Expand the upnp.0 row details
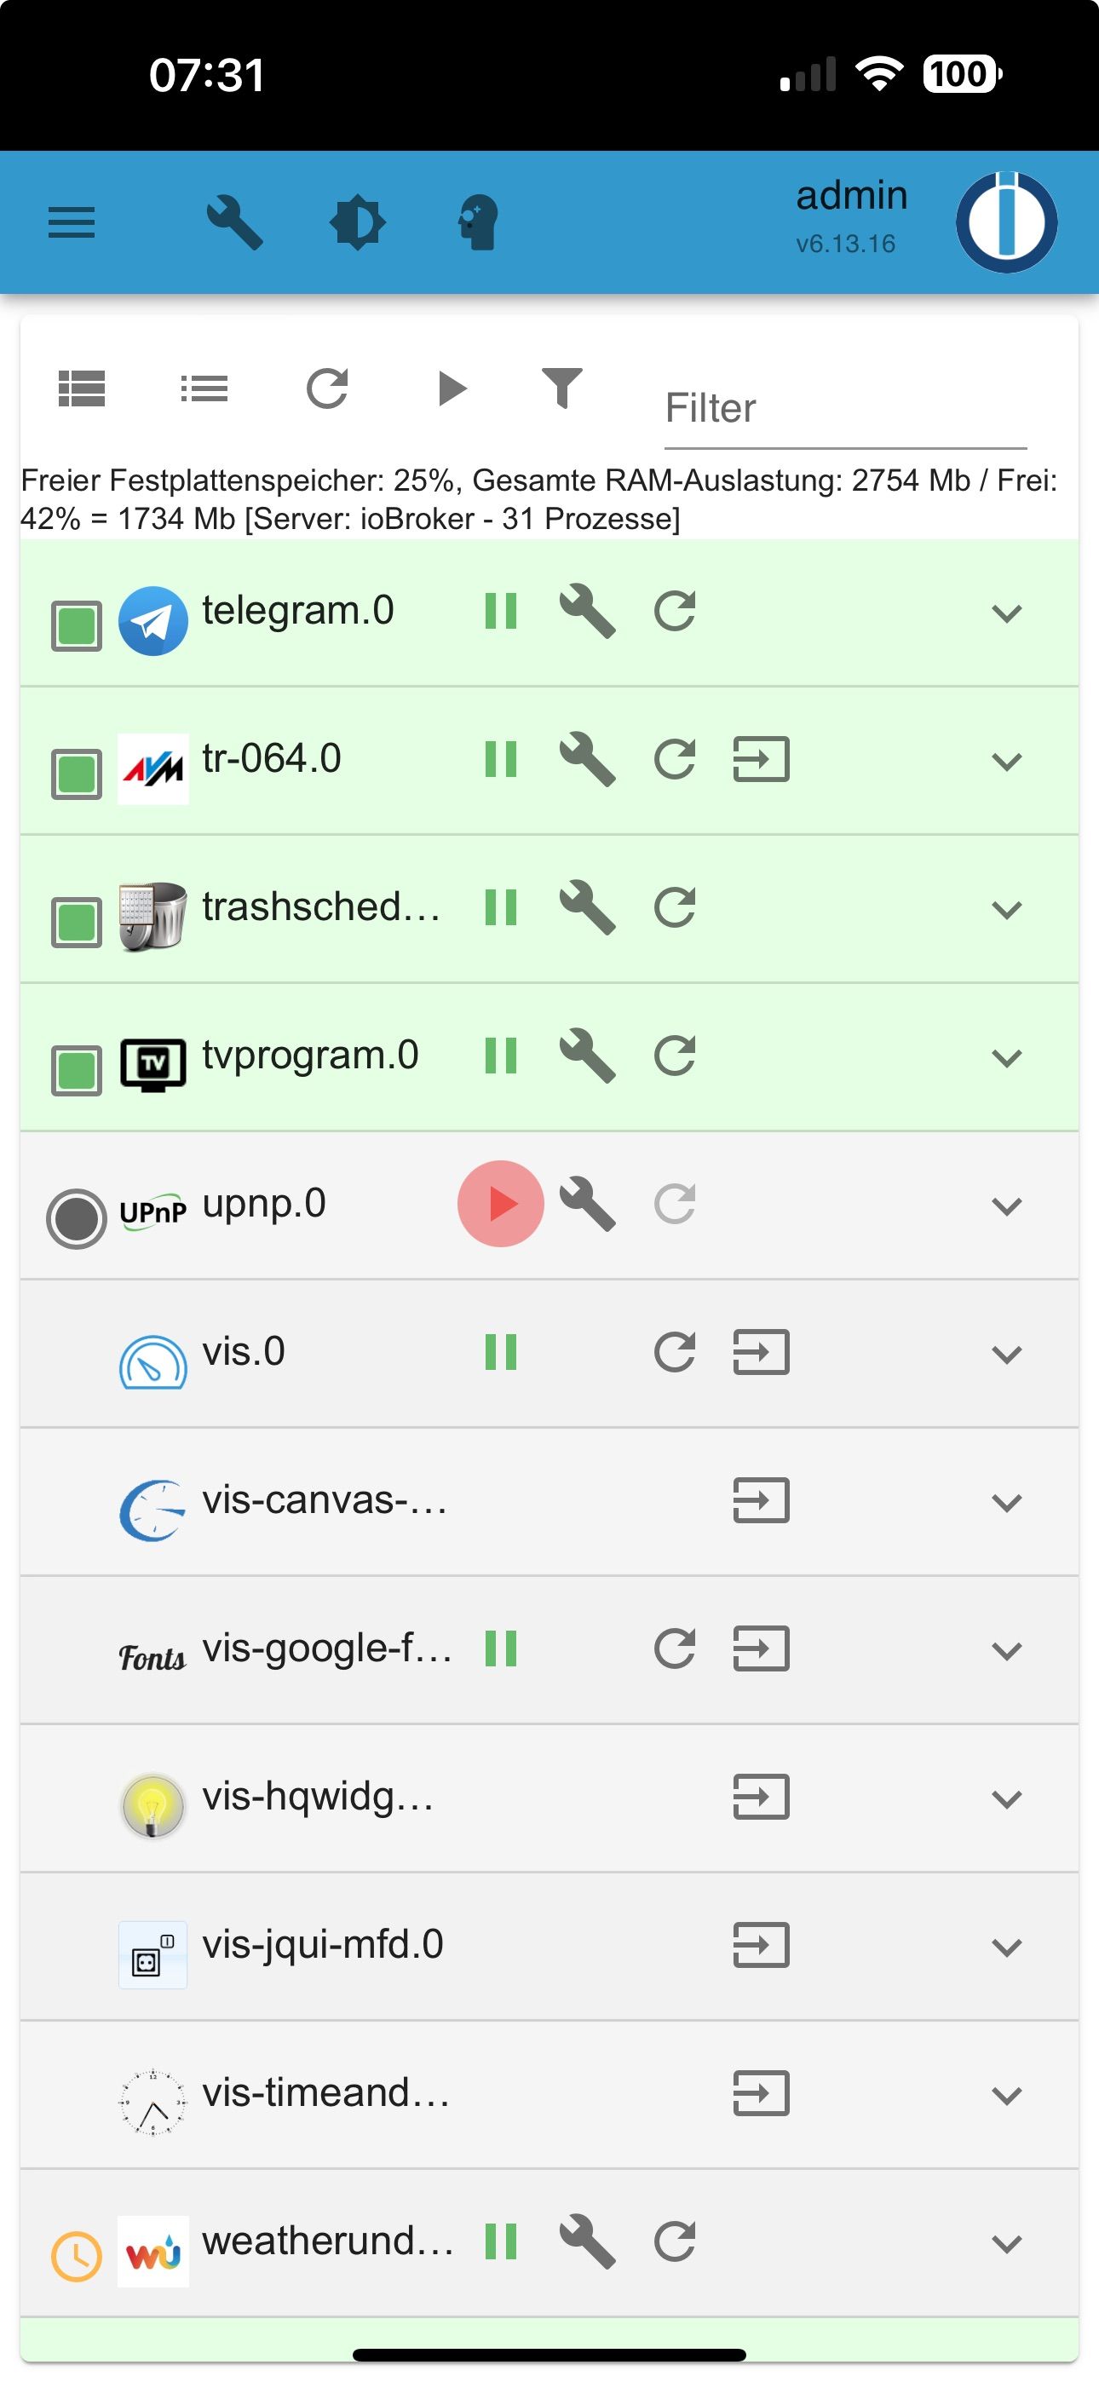The height and width of the screenshot is (2382, 1099). pos(1006,1205)
